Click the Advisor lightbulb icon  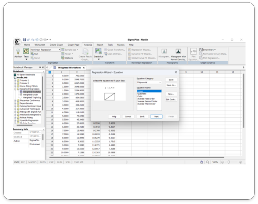(17, 51)
